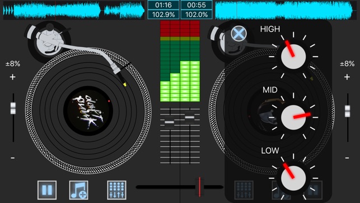Increase right deck pitch with plus
Screen dimensions: 360x203
pos(347,77)
